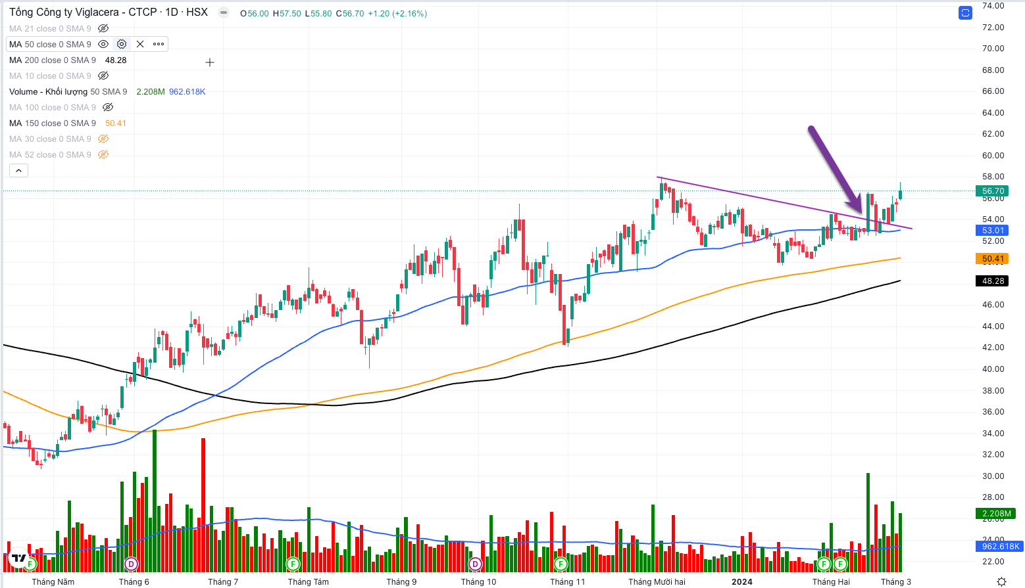Viewport: 1025px width, 588px height.
Task: Show the hidden MA 100 indicator
Action: (x=108, y=107)
